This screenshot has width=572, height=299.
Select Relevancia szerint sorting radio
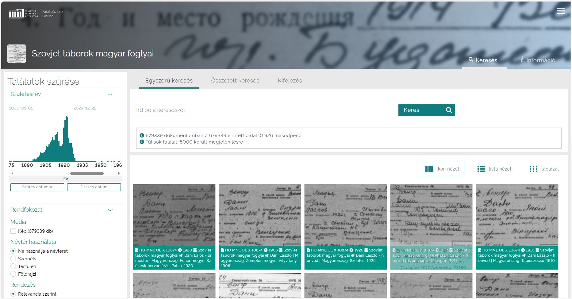13,294
